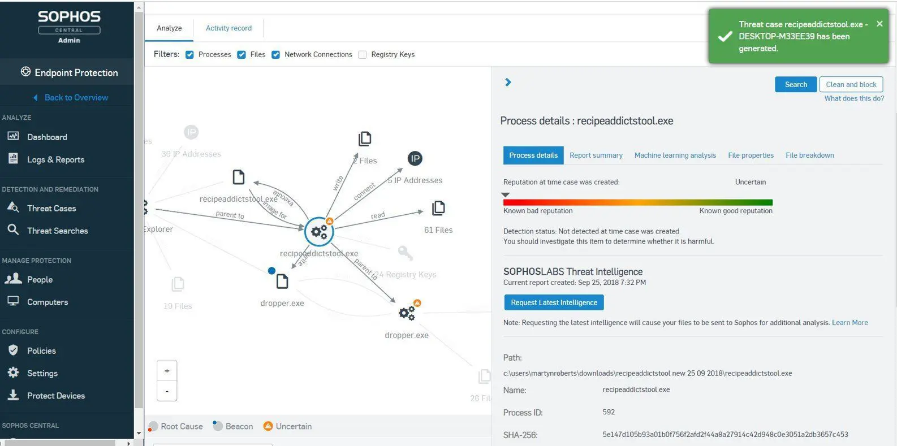Click the Root Cause legend icon
This screenshot has height=446, width=897.
click(x=153, y=426)
